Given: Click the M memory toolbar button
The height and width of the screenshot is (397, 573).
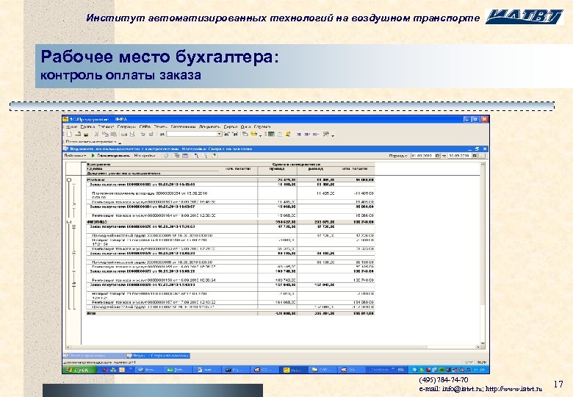Looking at the screenshot, I should click(x=299, y=135).
